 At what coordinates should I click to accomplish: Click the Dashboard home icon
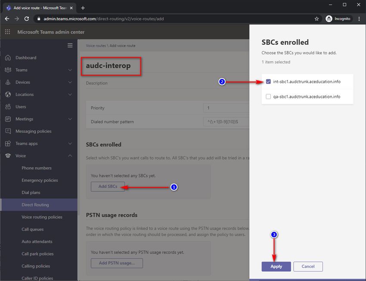pos(8,58)
